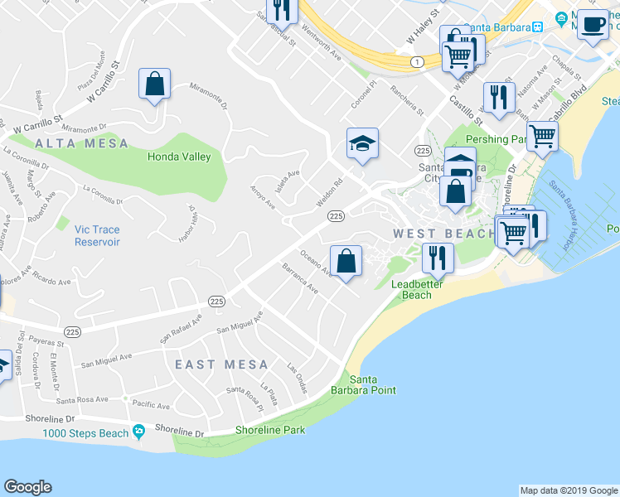Select the Shoreline Park label

pyautogui.click(x=270, y=430)
